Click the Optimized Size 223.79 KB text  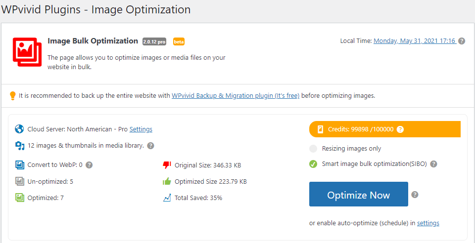(211, 182)
